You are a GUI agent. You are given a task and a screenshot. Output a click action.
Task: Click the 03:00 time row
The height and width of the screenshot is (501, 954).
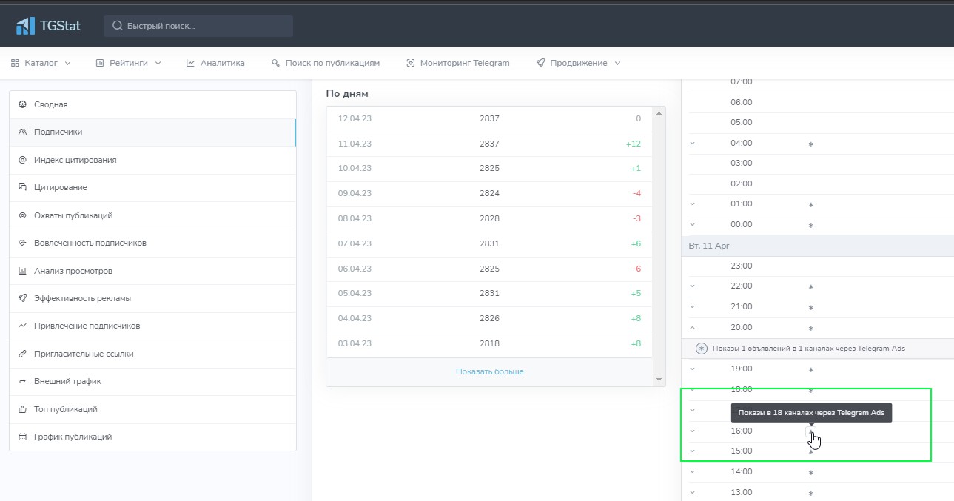click(817, 163)
